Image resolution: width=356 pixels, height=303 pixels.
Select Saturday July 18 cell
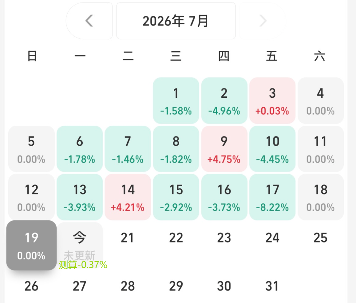[x=321, y=197]
